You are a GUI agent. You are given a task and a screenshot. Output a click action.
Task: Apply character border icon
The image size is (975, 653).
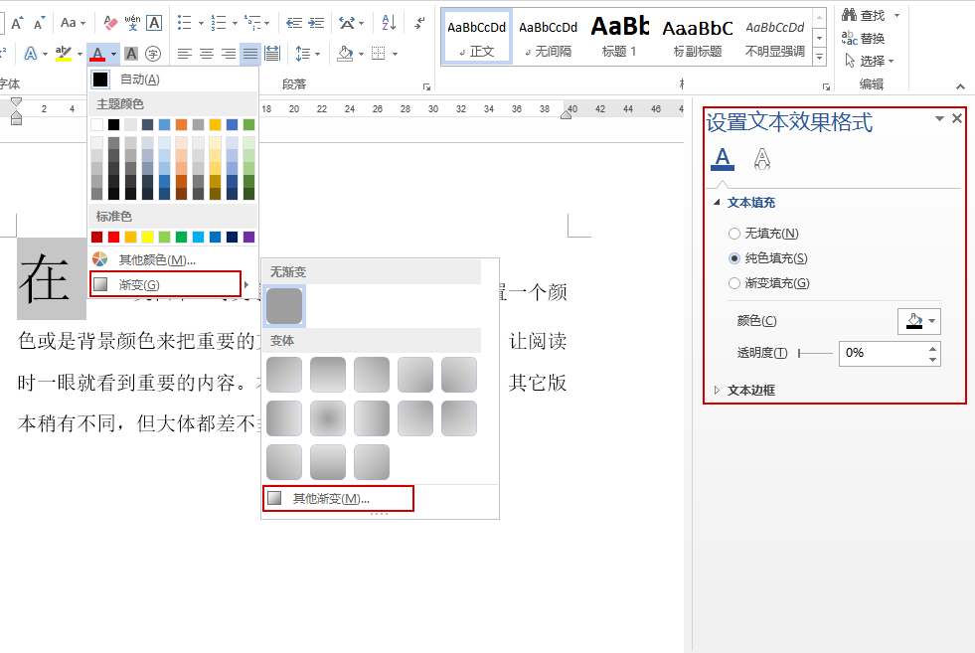(x=154, y=24)
